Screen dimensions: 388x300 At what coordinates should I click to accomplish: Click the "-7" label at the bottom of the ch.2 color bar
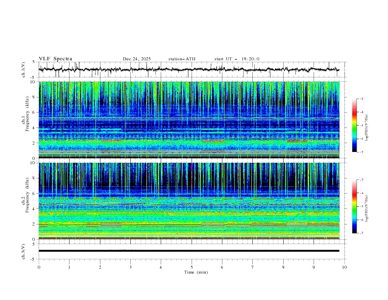pyautogui.click(x=362, y=233)
